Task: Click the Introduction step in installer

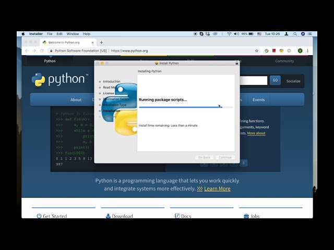Action: tap(112, 82)
